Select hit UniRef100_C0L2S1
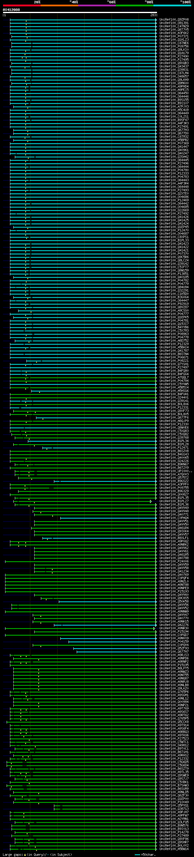 174,117
